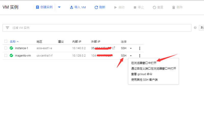The image size is (204, 115).
Task: Expand SSH dropdown arrow for magento-vm
Action: (131, 56)
